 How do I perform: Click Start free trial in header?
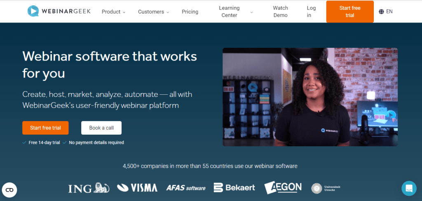[x=350, y=12]
